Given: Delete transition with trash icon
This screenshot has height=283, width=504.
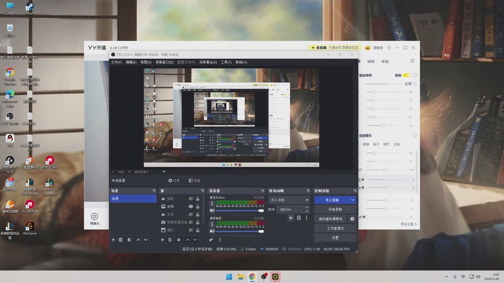Looking at the screenshot, I should pos(299,218).
